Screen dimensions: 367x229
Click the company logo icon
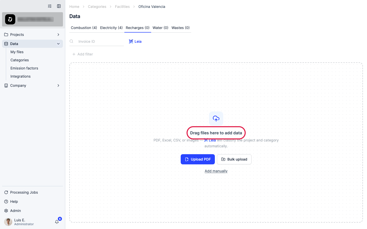[x=10, y=19]
